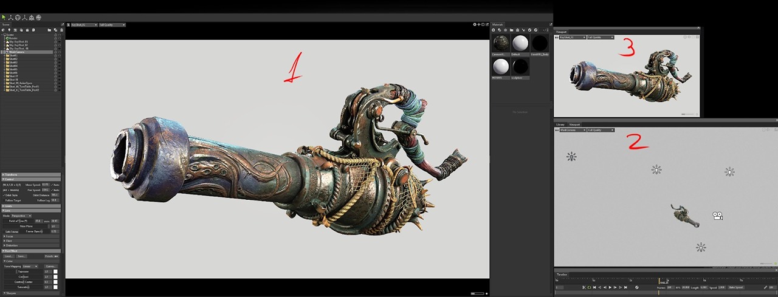Select the bottom light icon in viewport 2
This screenshot has height=297, width=778.
701,247
